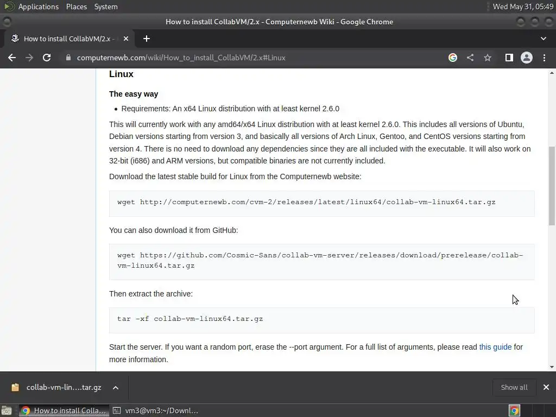Image resolution: width=556 pixels, height=417 pixels.
Task: Click the tar -xf command line
Action: pos(190,318)
